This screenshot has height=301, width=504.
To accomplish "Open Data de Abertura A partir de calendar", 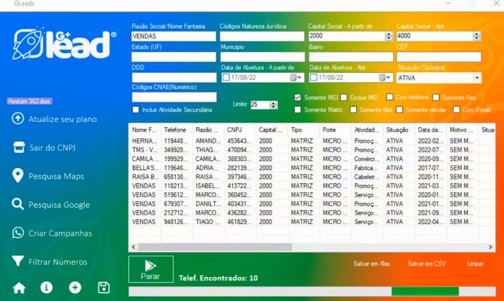I will click(296, 78).
